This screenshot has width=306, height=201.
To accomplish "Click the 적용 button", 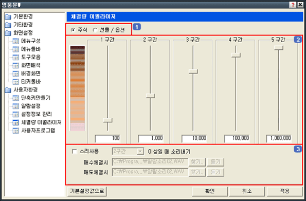I will click(x=284, y=191).
